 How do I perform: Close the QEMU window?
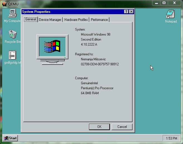(174, 3)
